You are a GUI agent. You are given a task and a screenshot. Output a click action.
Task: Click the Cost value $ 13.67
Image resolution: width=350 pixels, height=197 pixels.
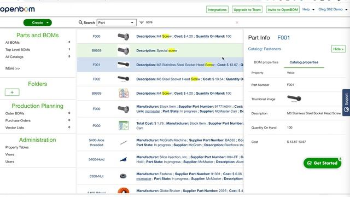click(x=296, y=142)
